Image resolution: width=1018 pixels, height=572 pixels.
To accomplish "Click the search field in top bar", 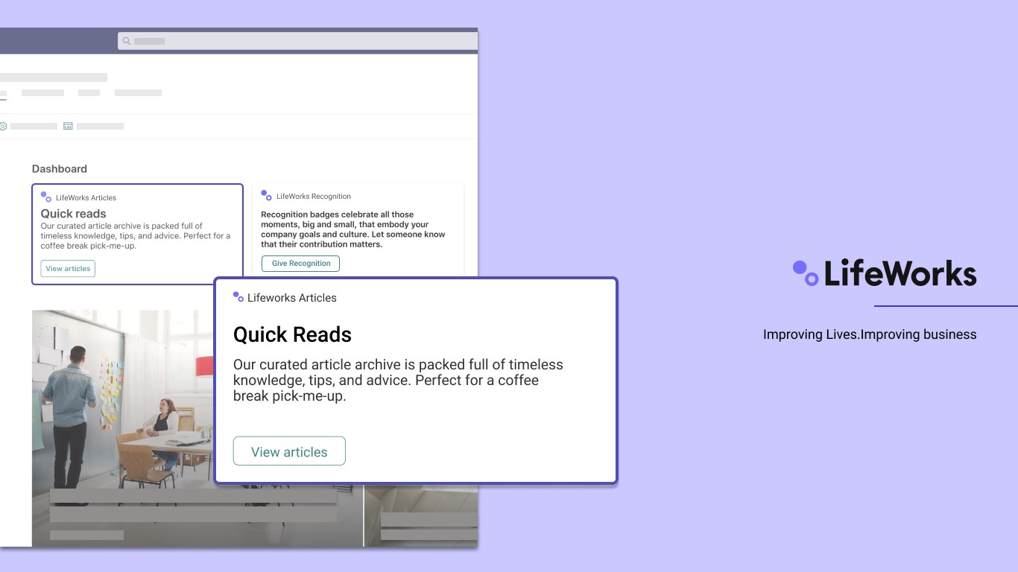I will tap(297, 41).
